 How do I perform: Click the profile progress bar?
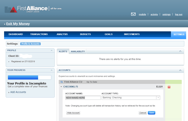[x=29, y=77]
